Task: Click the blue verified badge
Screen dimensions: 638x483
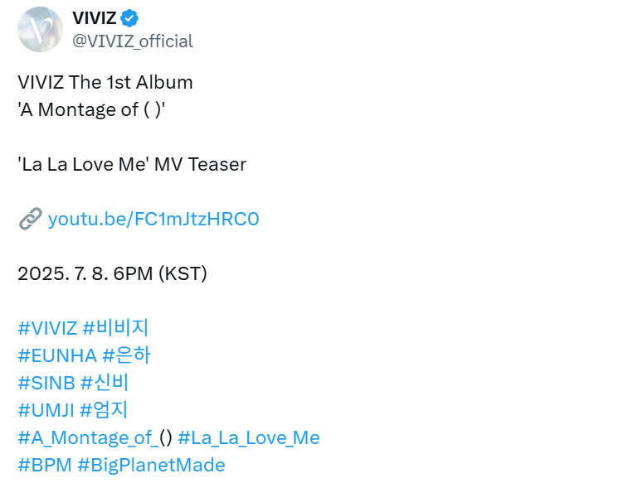Action: pos(130,17)
